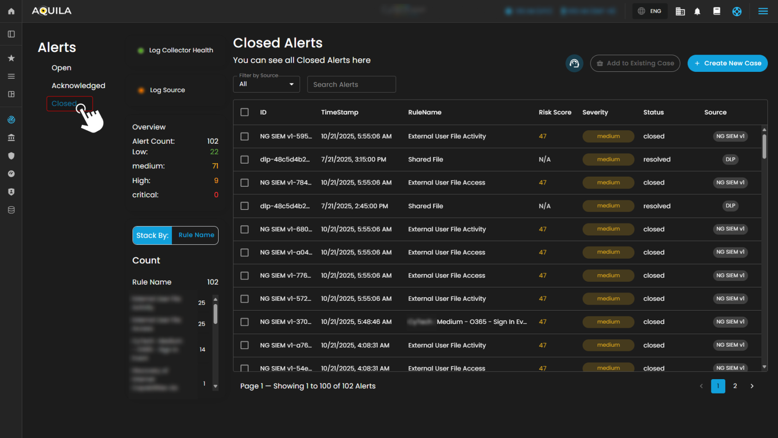
Task: Switch to the Open alerts tab
Action: [x=61, y=68]
